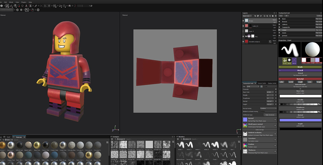The height and width of the screenshot is (165, 323).
Task: Open the Help menu
Action: coord(30,2)
